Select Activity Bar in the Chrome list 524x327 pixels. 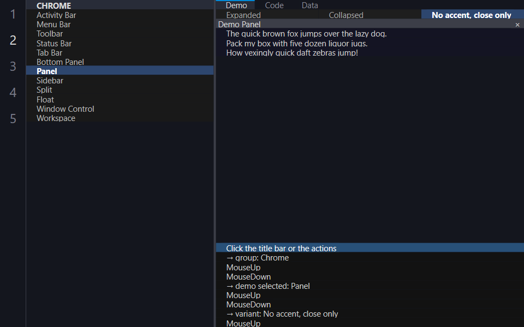click(x=120, y=15)
